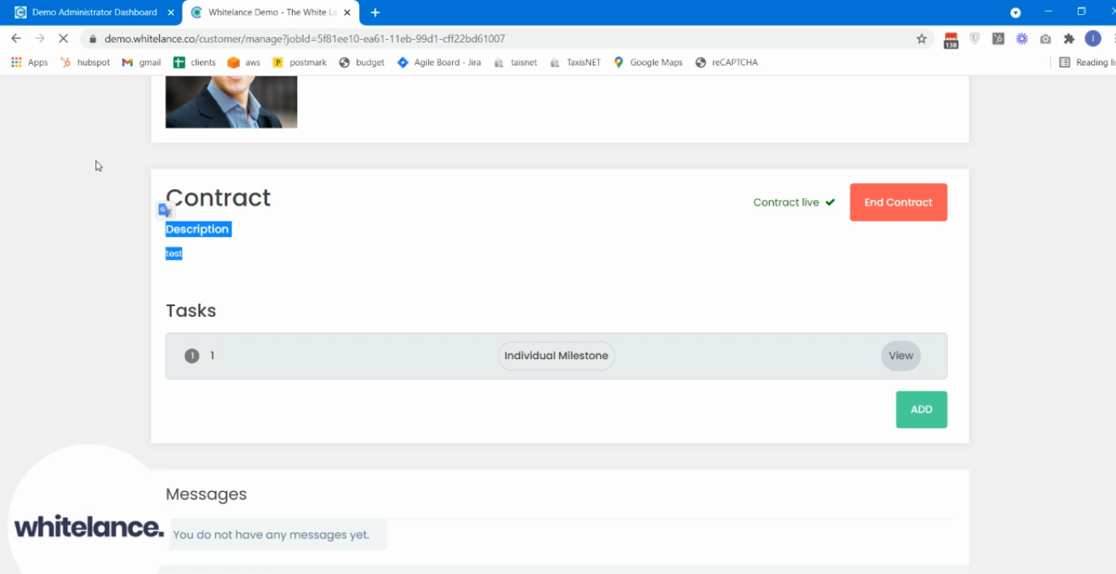Click the URL address bar

[506, 38]
